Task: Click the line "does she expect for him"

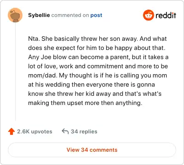Action: click(97, 48)
